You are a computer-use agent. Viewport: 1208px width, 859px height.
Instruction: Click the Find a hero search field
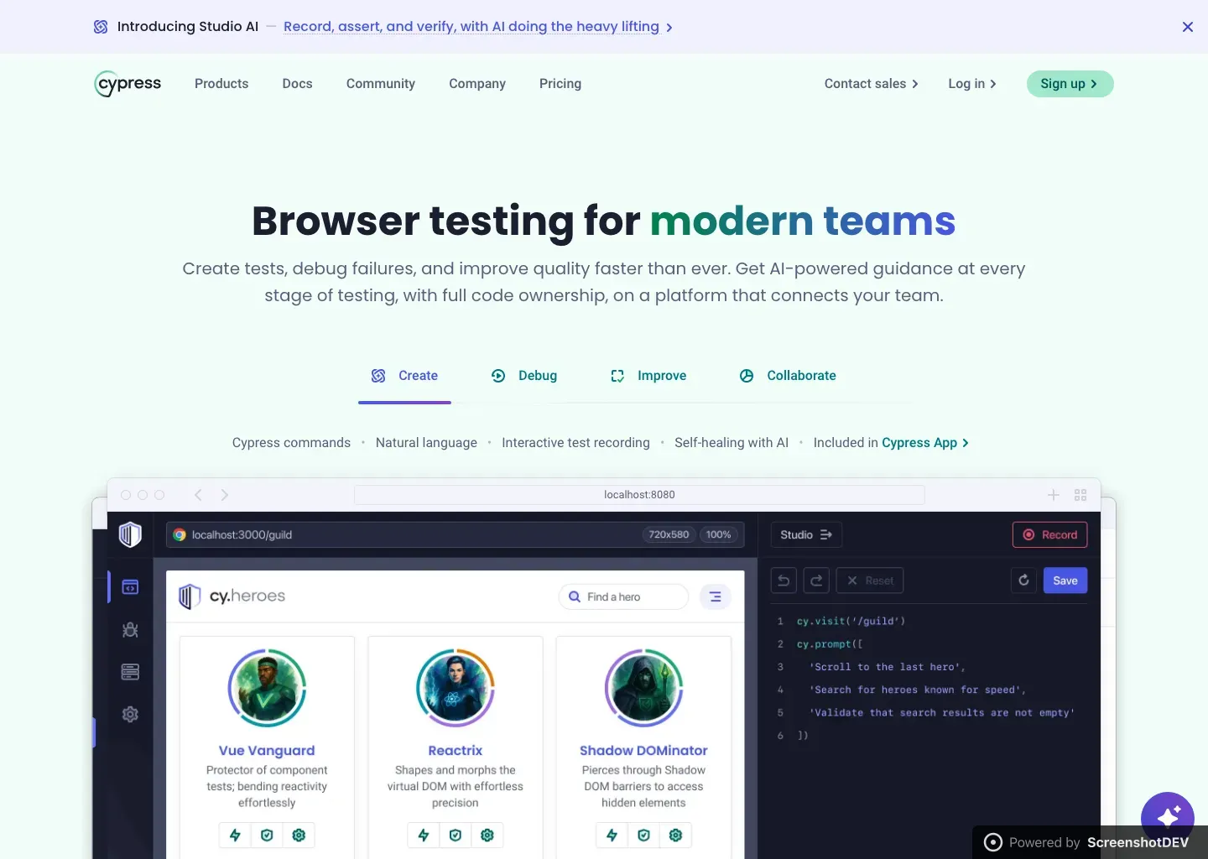point(623,597)
